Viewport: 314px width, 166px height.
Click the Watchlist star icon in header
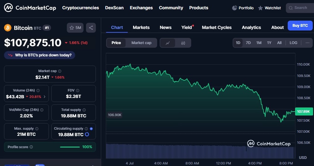260,8
